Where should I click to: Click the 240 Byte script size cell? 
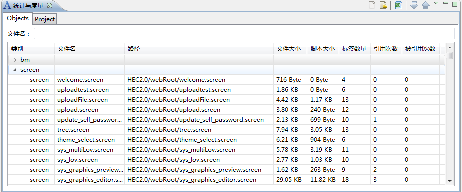click(x=323, y=110)
